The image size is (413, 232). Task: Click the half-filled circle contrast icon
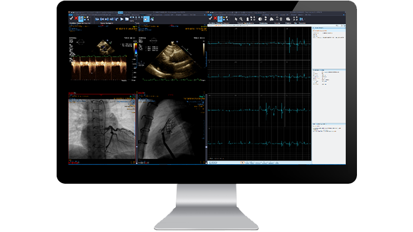pyautogui.click(x=260, y=19)
